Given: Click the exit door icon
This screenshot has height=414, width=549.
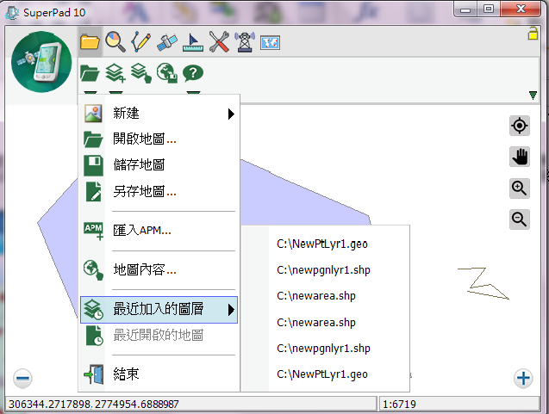Looking at the screenshot, I should [94, 374].
